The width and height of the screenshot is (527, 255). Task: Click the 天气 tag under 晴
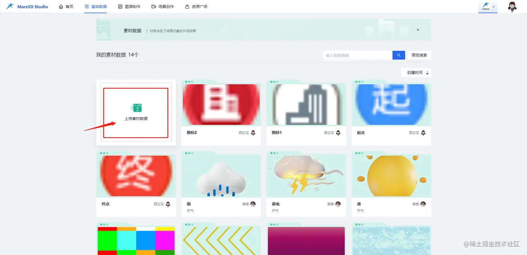360,211
